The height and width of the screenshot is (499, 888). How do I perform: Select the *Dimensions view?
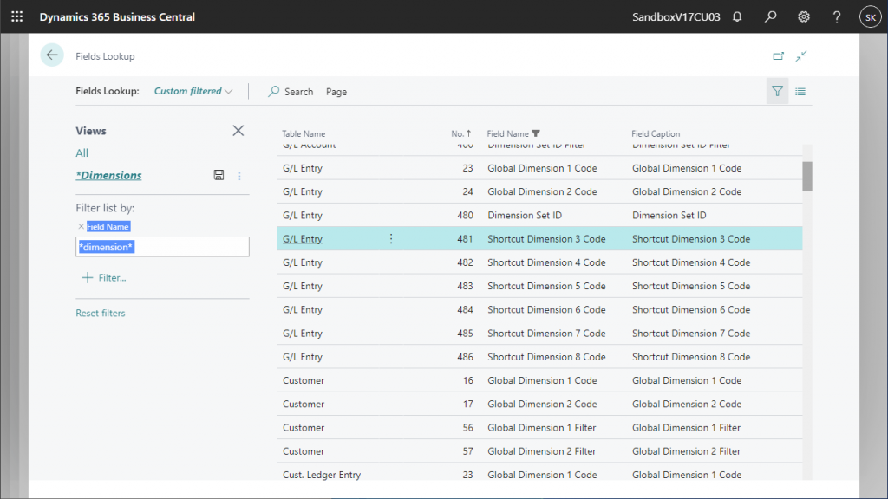108,175
